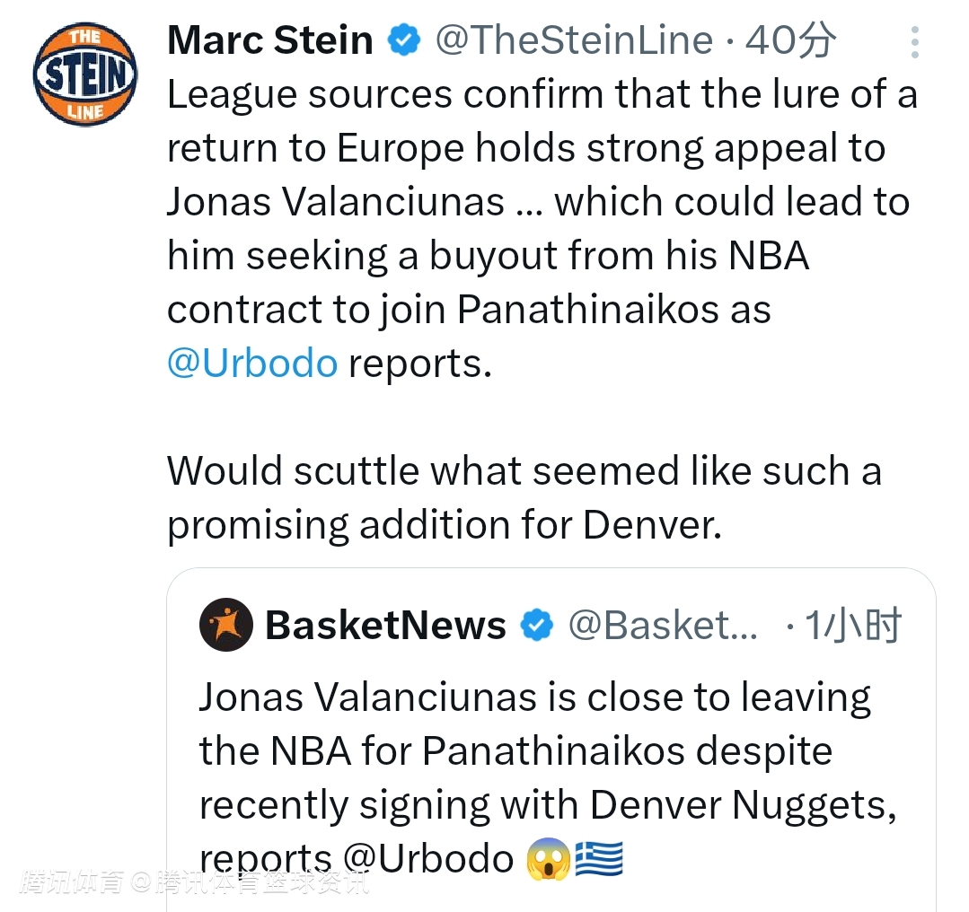This screenshot has height=912, width=969.
Task: Click the verified badge beside Marc Stein
Action: (x=403, y=40)
